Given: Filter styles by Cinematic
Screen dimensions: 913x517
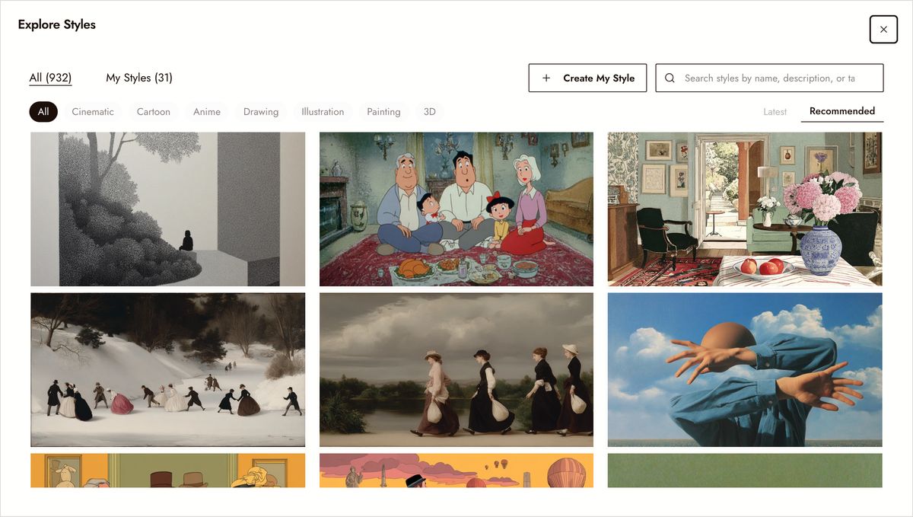Looking at the screenshot, I should click(93, 111).
